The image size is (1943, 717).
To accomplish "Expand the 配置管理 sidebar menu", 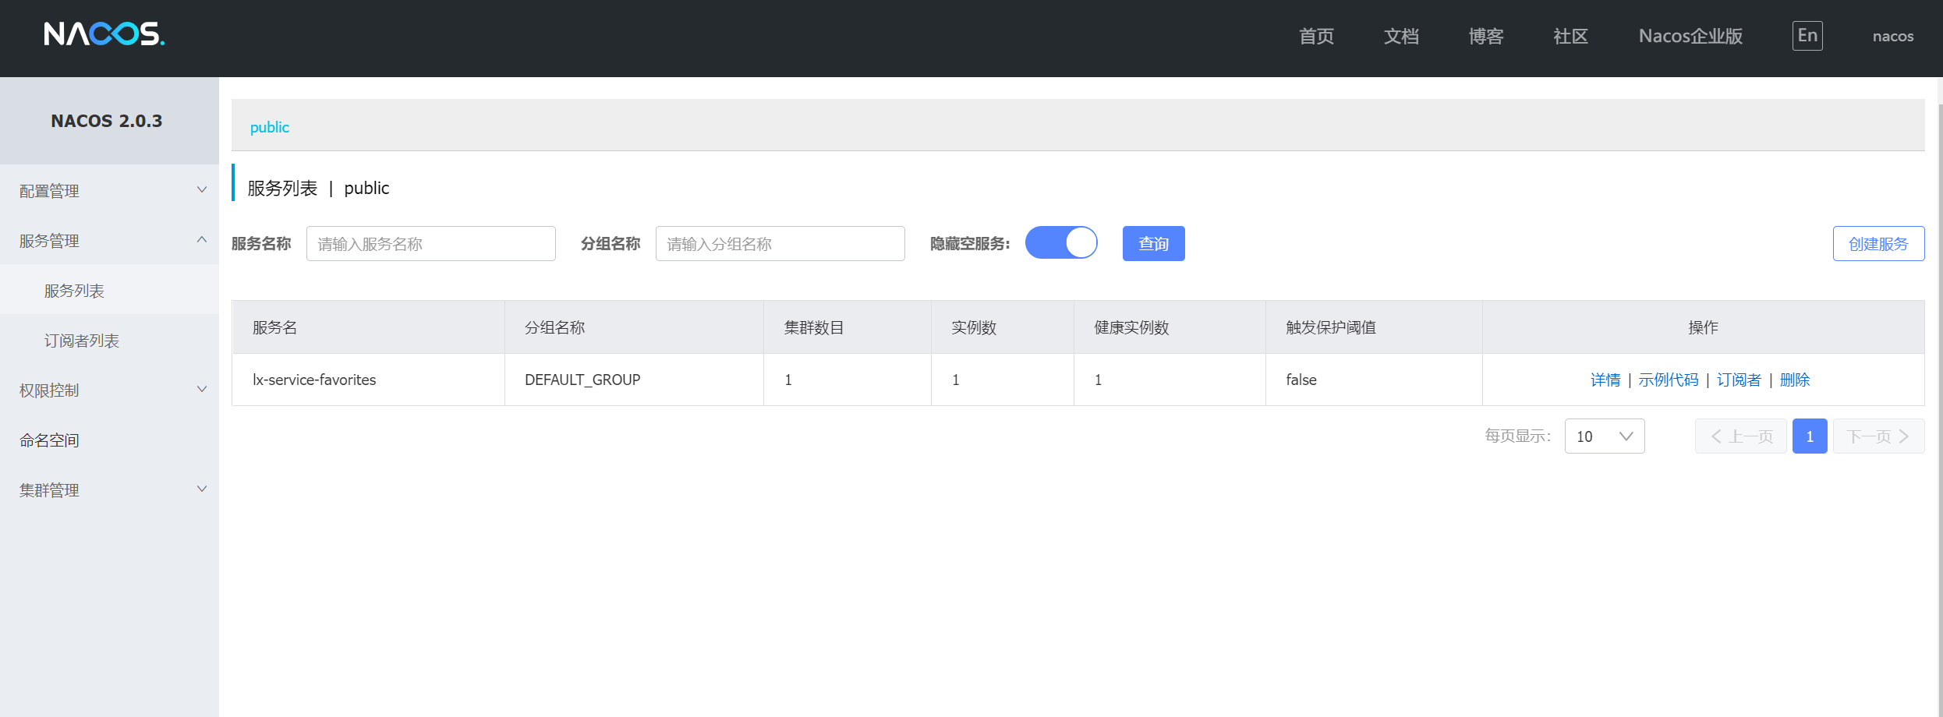I will (x=109, y=190).
